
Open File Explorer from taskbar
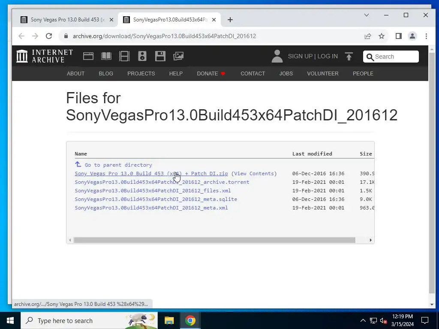click(x=169, y=320)
